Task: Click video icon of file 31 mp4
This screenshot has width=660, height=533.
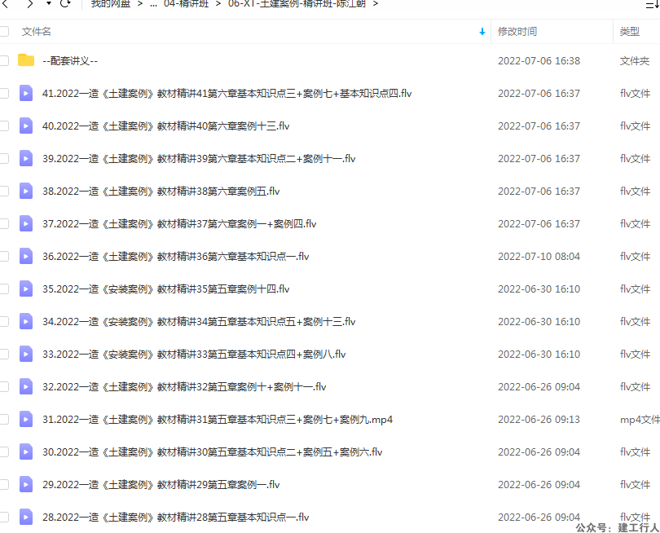Action: pos(26,420)
